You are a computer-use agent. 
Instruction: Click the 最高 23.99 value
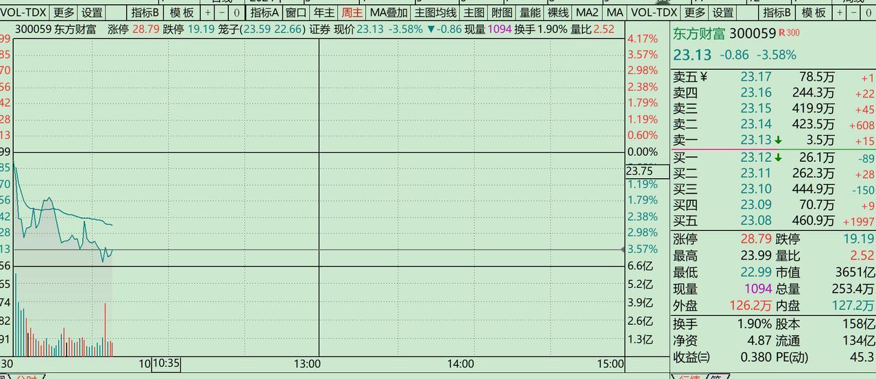tap(756, 256)
